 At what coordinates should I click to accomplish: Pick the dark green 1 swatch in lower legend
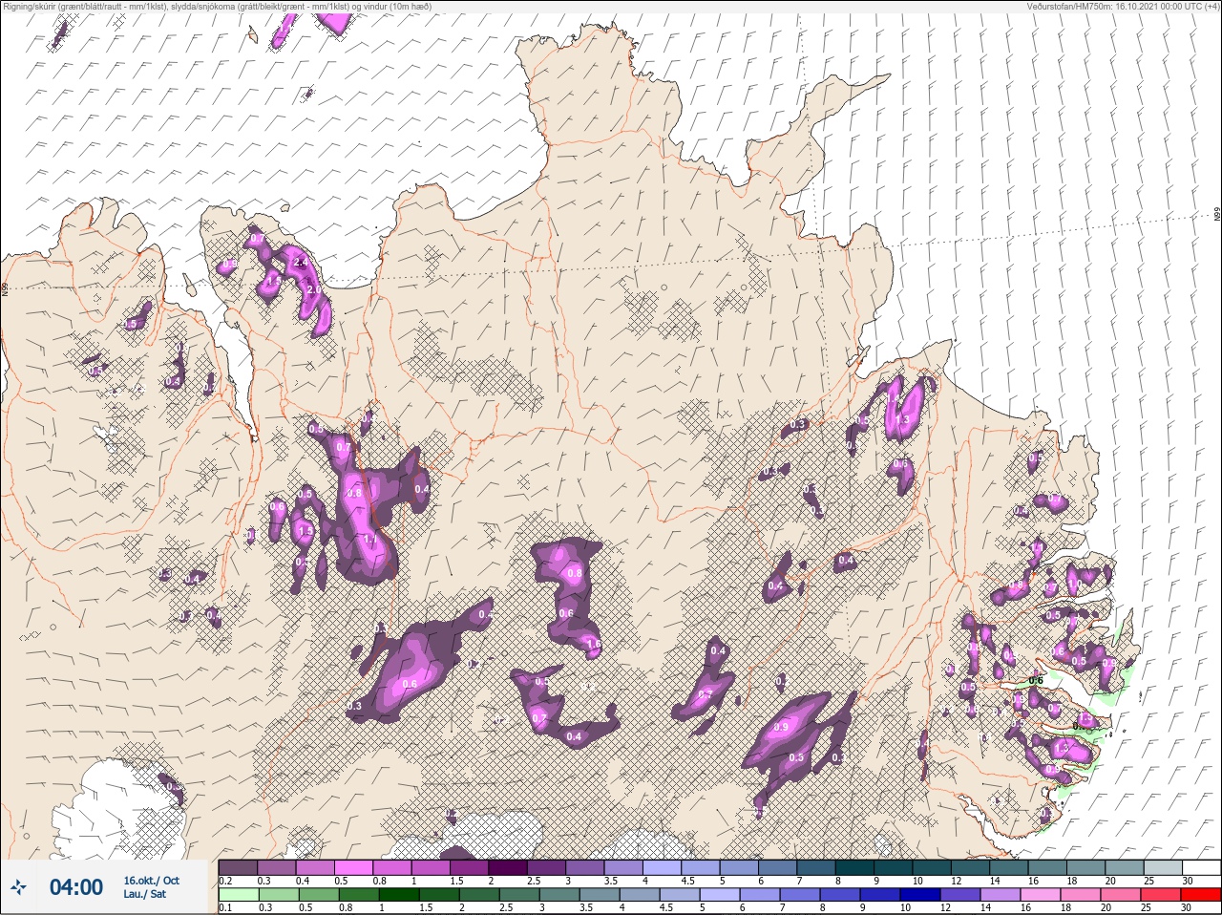(x=398, y=895)
